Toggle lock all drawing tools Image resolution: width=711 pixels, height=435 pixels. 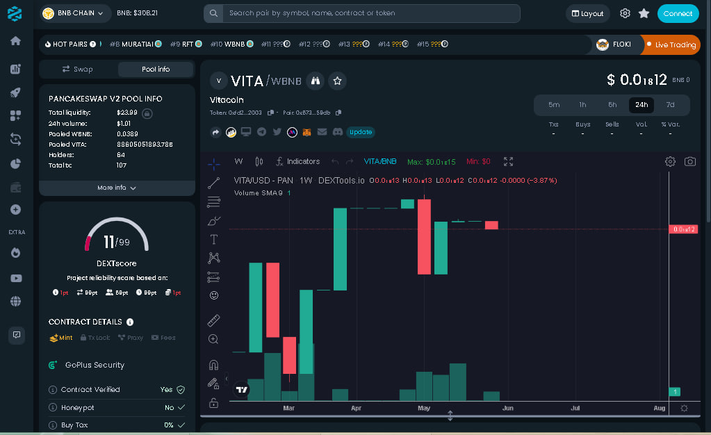(213, 403)
